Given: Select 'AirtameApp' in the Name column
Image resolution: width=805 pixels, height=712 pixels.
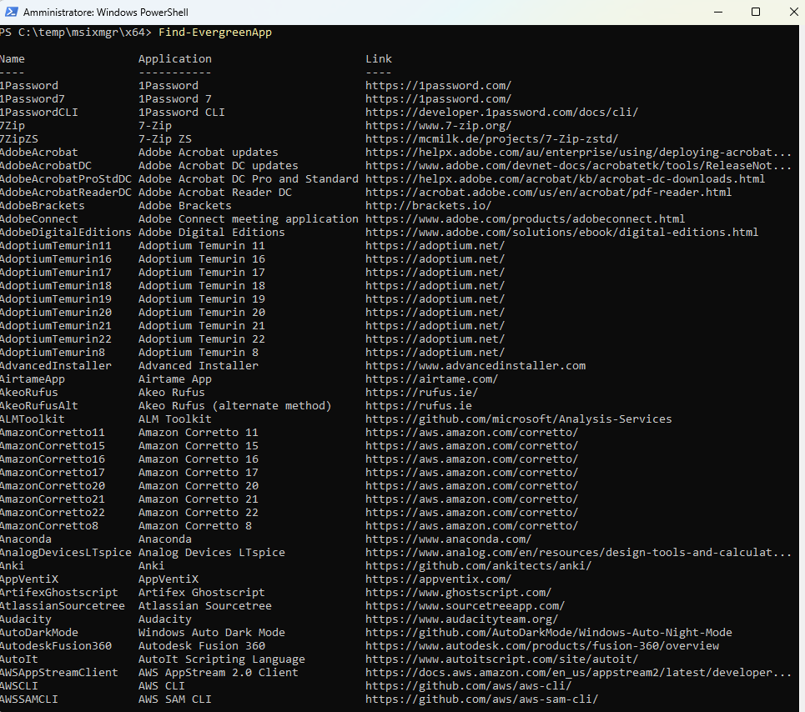Looking at the screenshot, I should [x=33, y=379].
